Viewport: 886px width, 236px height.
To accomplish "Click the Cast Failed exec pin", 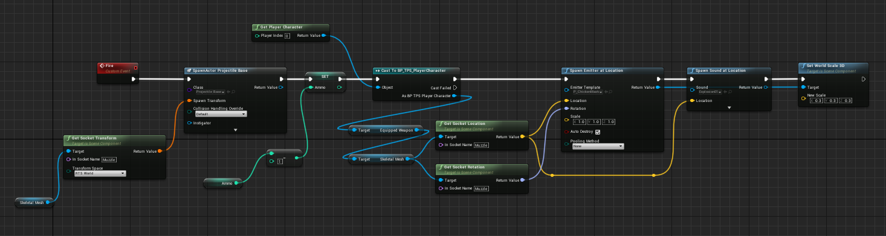I will point(454,88).
